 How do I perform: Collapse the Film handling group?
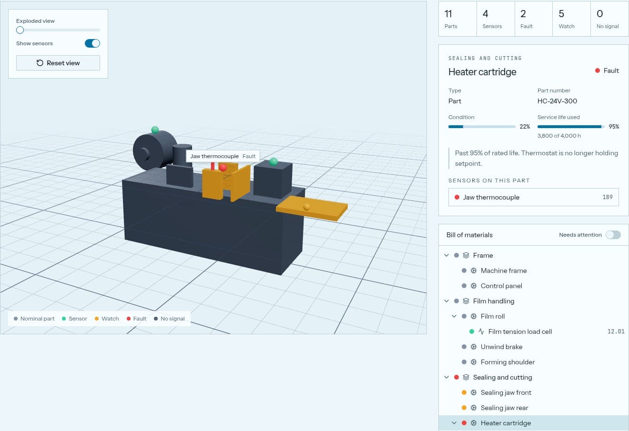tap(446, 301)
